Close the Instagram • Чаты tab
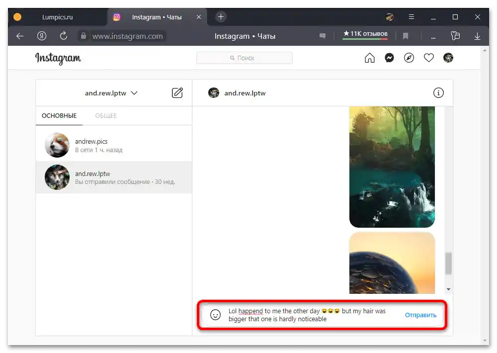 tap(199, 17)
